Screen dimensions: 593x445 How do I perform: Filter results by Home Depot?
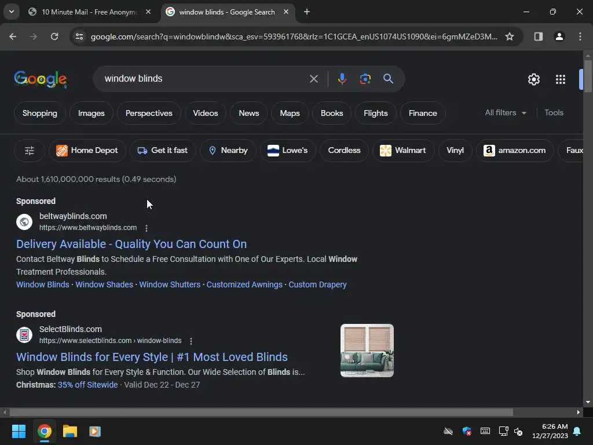[x=87, y=151]
